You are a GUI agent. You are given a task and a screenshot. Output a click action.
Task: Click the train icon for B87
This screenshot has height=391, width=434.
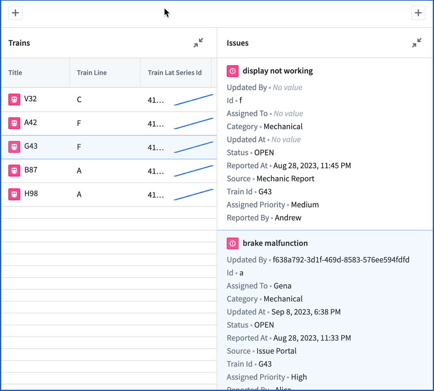(14, 170)
